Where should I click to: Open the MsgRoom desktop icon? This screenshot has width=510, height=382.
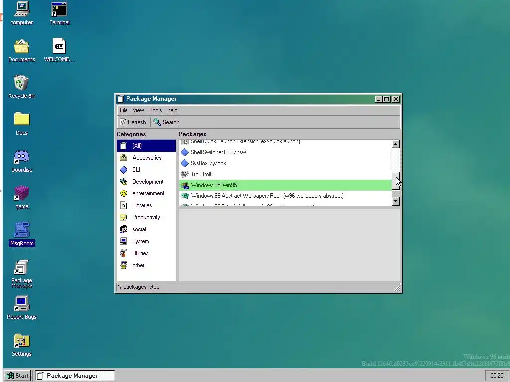(x=22, y=235)
